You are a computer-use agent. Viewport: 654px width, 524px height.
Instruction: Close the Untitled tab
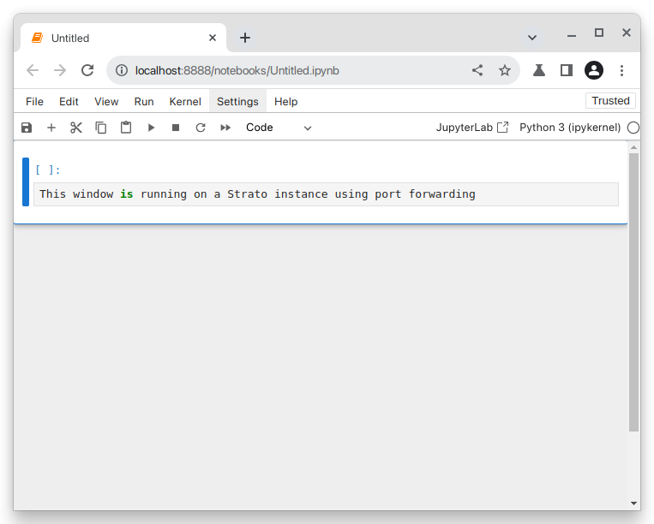click(x=213, y=38)
